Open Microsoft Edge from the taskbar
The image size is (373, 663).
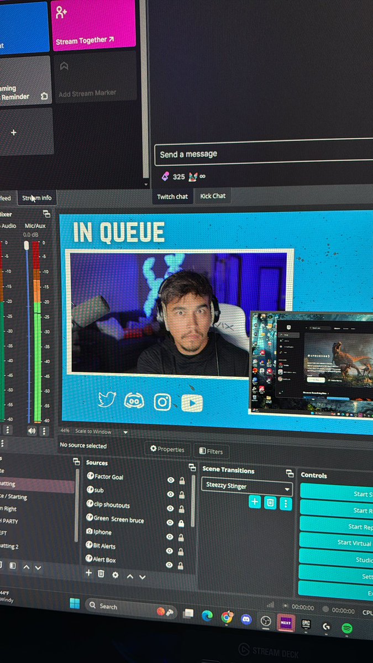[x=208, y=615]
